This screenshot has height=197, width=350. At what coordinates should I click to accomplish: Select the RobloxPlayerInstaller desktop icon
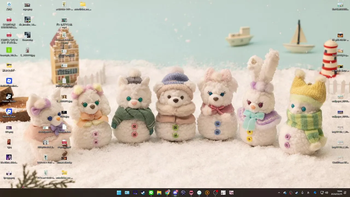tap(9, 83)
